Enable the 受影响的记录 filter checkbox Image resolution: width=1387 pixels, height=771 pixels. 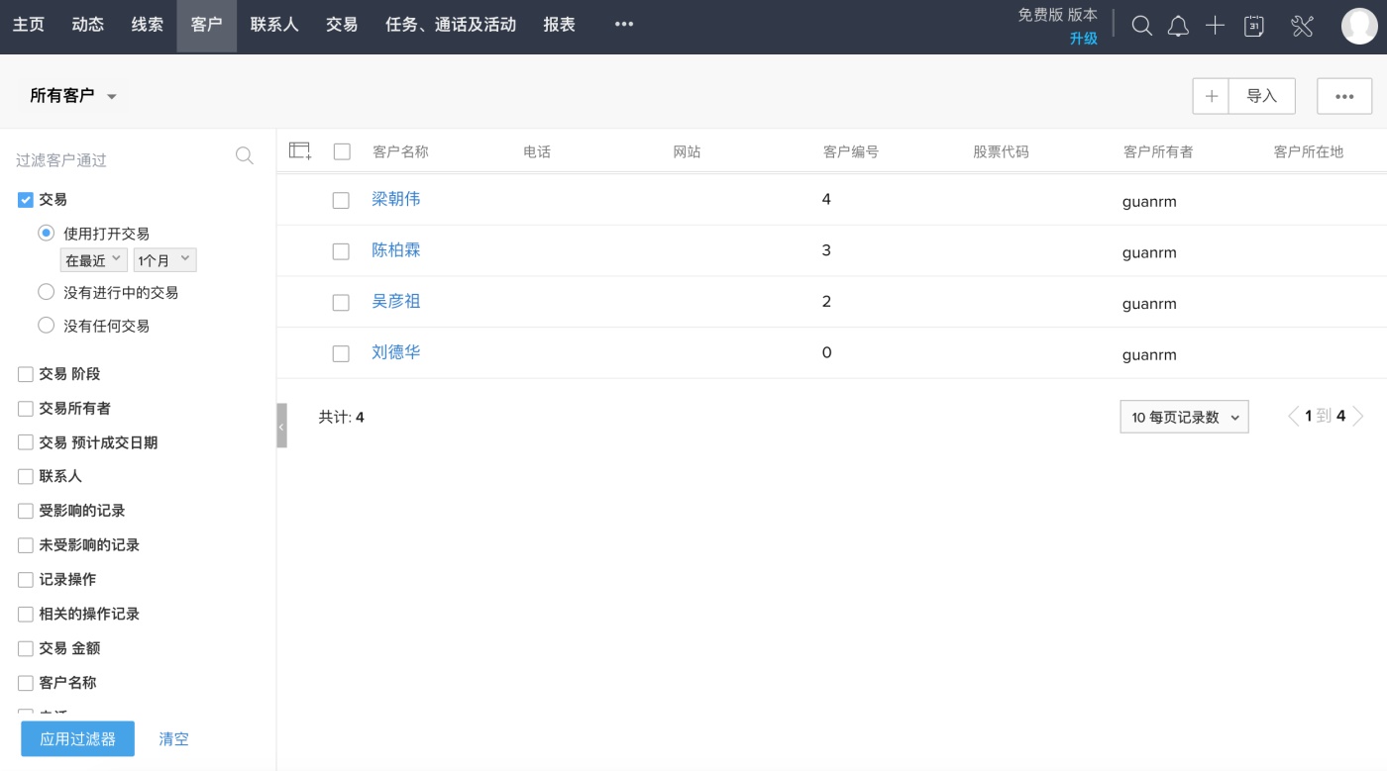point(26,512)
